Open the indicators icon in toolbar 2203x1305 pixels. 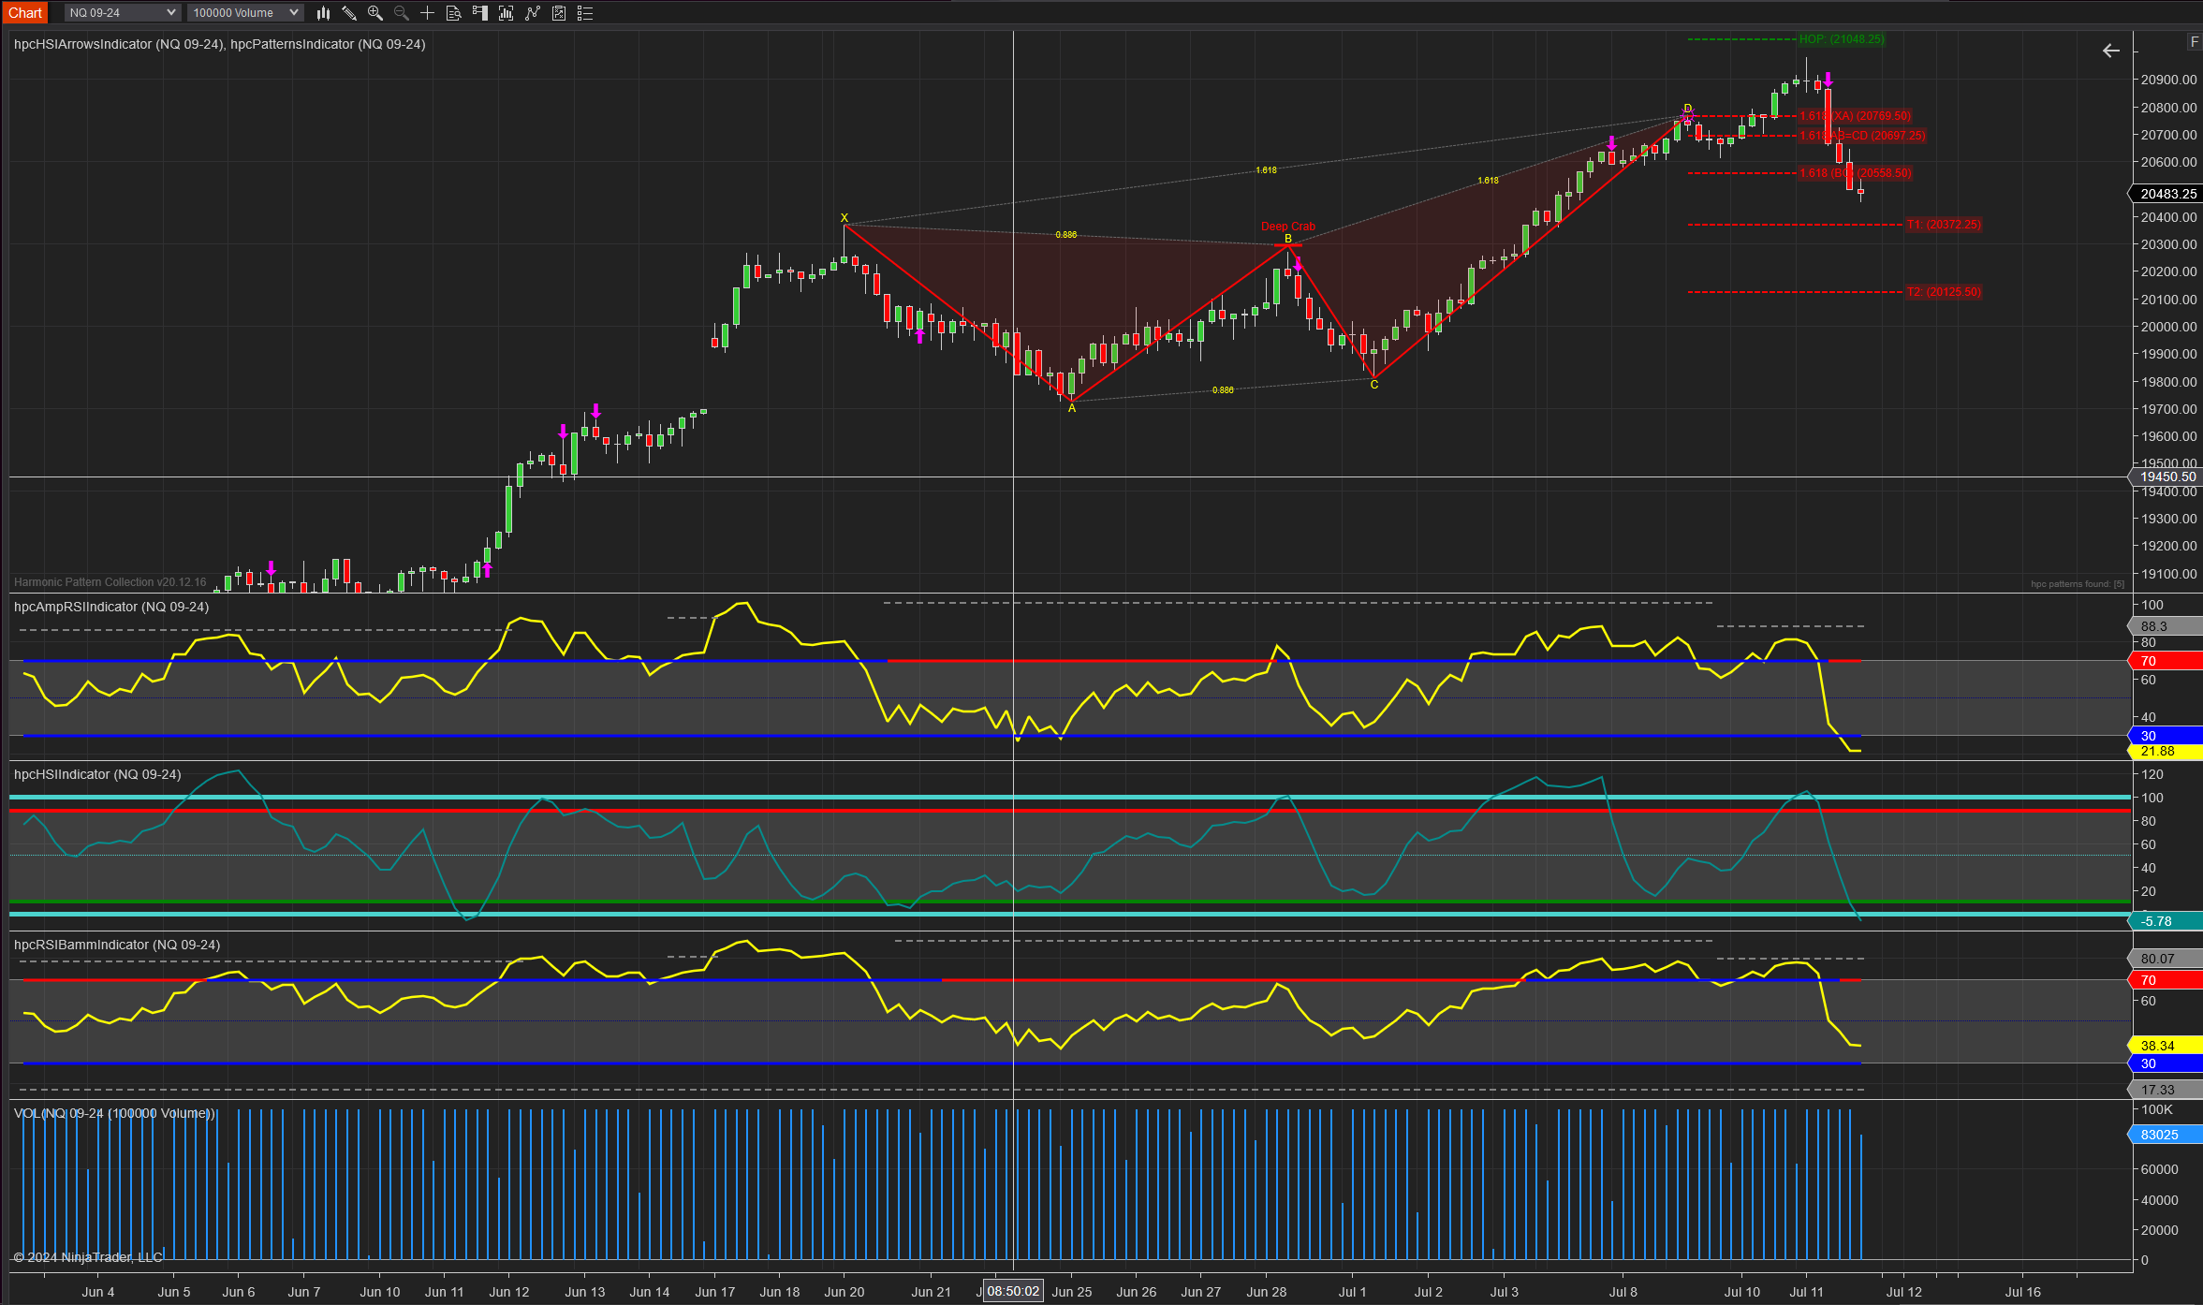click(507, 13)
